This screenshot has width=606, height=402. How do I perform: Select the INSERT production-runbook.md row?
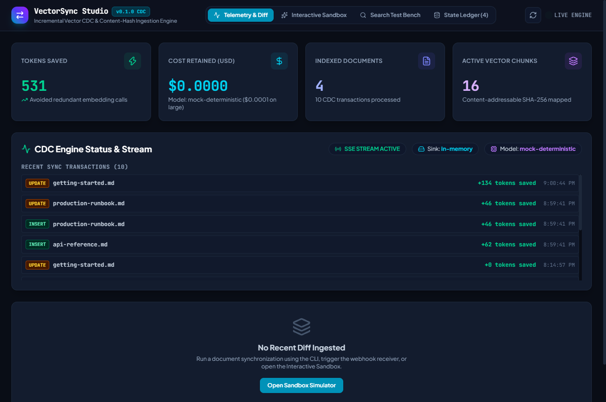(300, 224)
